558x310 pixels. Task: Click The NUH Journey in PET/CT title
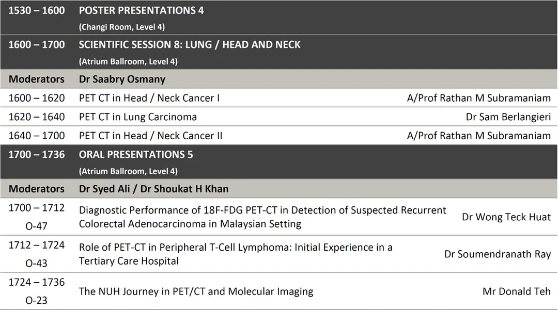click(196, 291)
